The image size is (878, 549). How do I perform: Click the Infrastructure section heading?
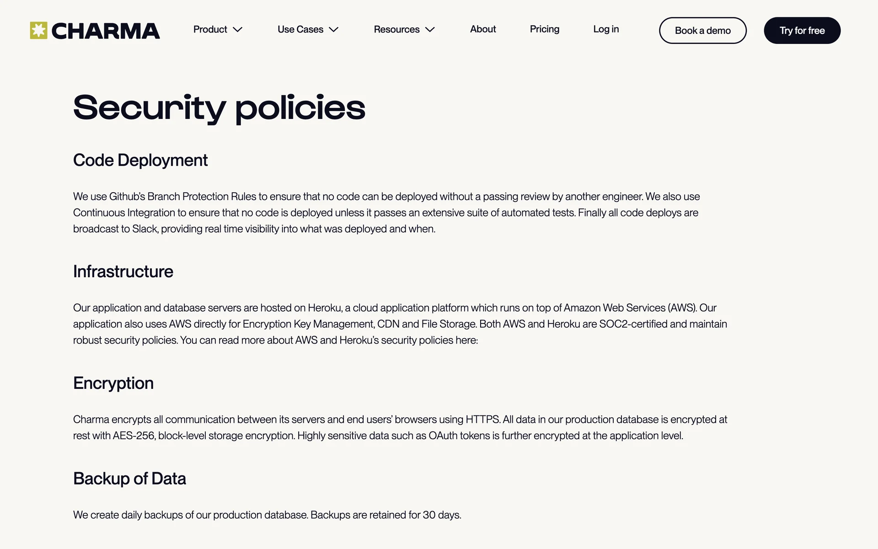123,271
